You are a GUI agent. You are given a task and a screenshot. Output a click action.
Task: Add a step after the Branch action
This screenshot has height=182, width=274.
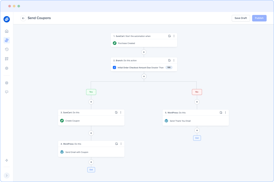pos(144,76)
